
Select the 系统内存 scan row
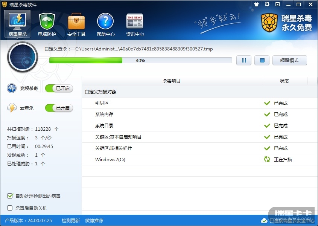click(200, 115)
